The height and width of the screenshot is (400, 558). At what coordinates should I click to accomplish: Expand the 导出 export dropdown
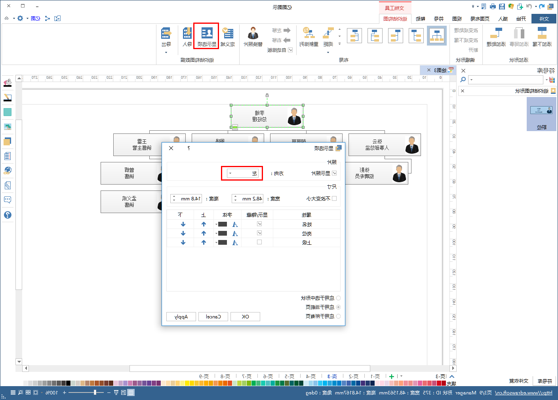(166, 52)
